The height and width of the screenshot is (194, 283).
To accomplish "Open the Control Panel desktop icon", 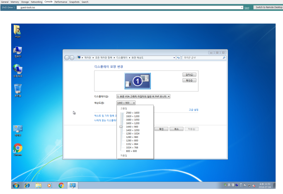I will click(18, 130).
